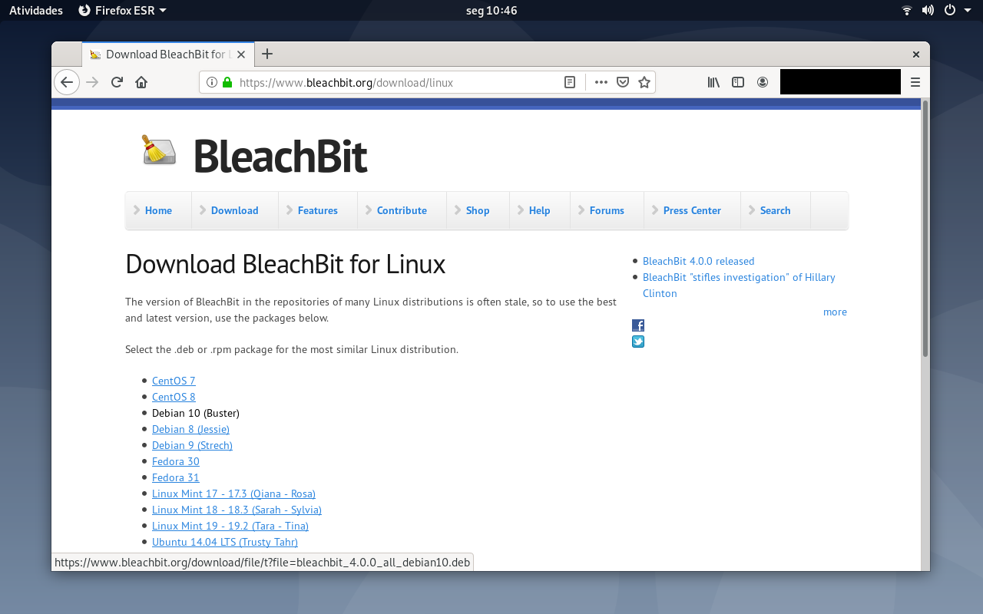This screenshot has height=614, width=983.
Task: Close the Download BleachBit tab
Action: [x=241, y=54]
